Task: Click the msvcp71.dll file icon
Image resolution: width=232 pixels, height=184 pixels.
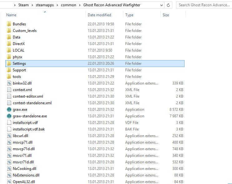Action: (x=9, y=142)
